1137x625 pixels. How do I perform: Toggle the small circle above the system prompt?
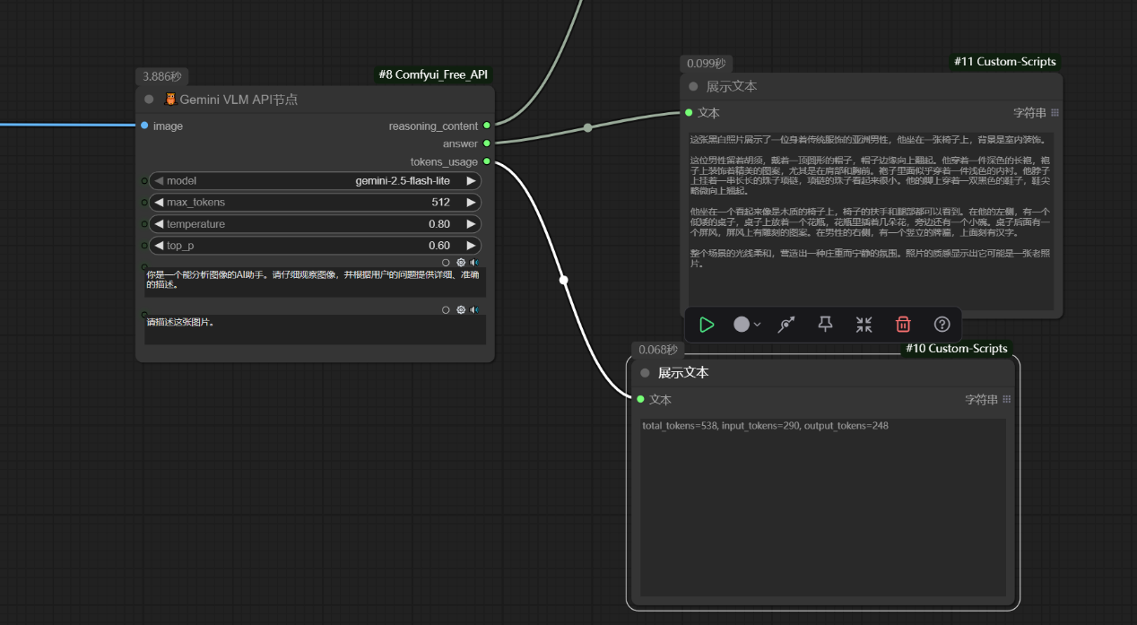tap(446, 262)
